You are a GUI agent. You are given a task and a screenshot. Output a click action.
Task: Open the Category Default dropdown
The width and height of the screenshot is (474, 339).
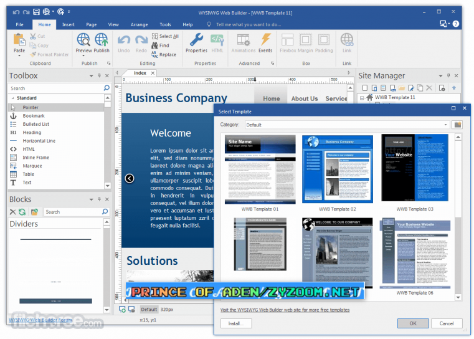tap(445, 125)
